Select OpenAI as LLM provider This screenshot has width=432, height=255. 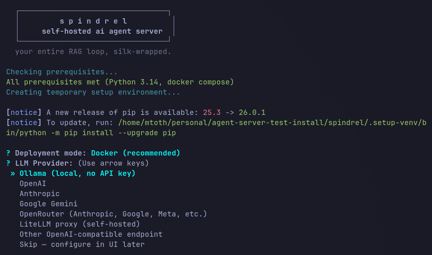[33, 183]
